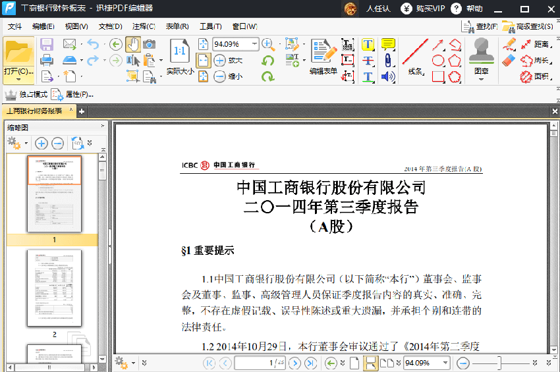560x372 pixels.
Task: Click the Fit Visible icon below Fit Width
Action: click(x=203, y=76)
